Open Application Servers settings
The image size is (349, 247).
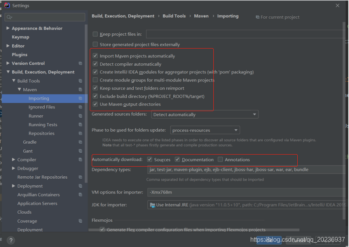tap(37, 204)
